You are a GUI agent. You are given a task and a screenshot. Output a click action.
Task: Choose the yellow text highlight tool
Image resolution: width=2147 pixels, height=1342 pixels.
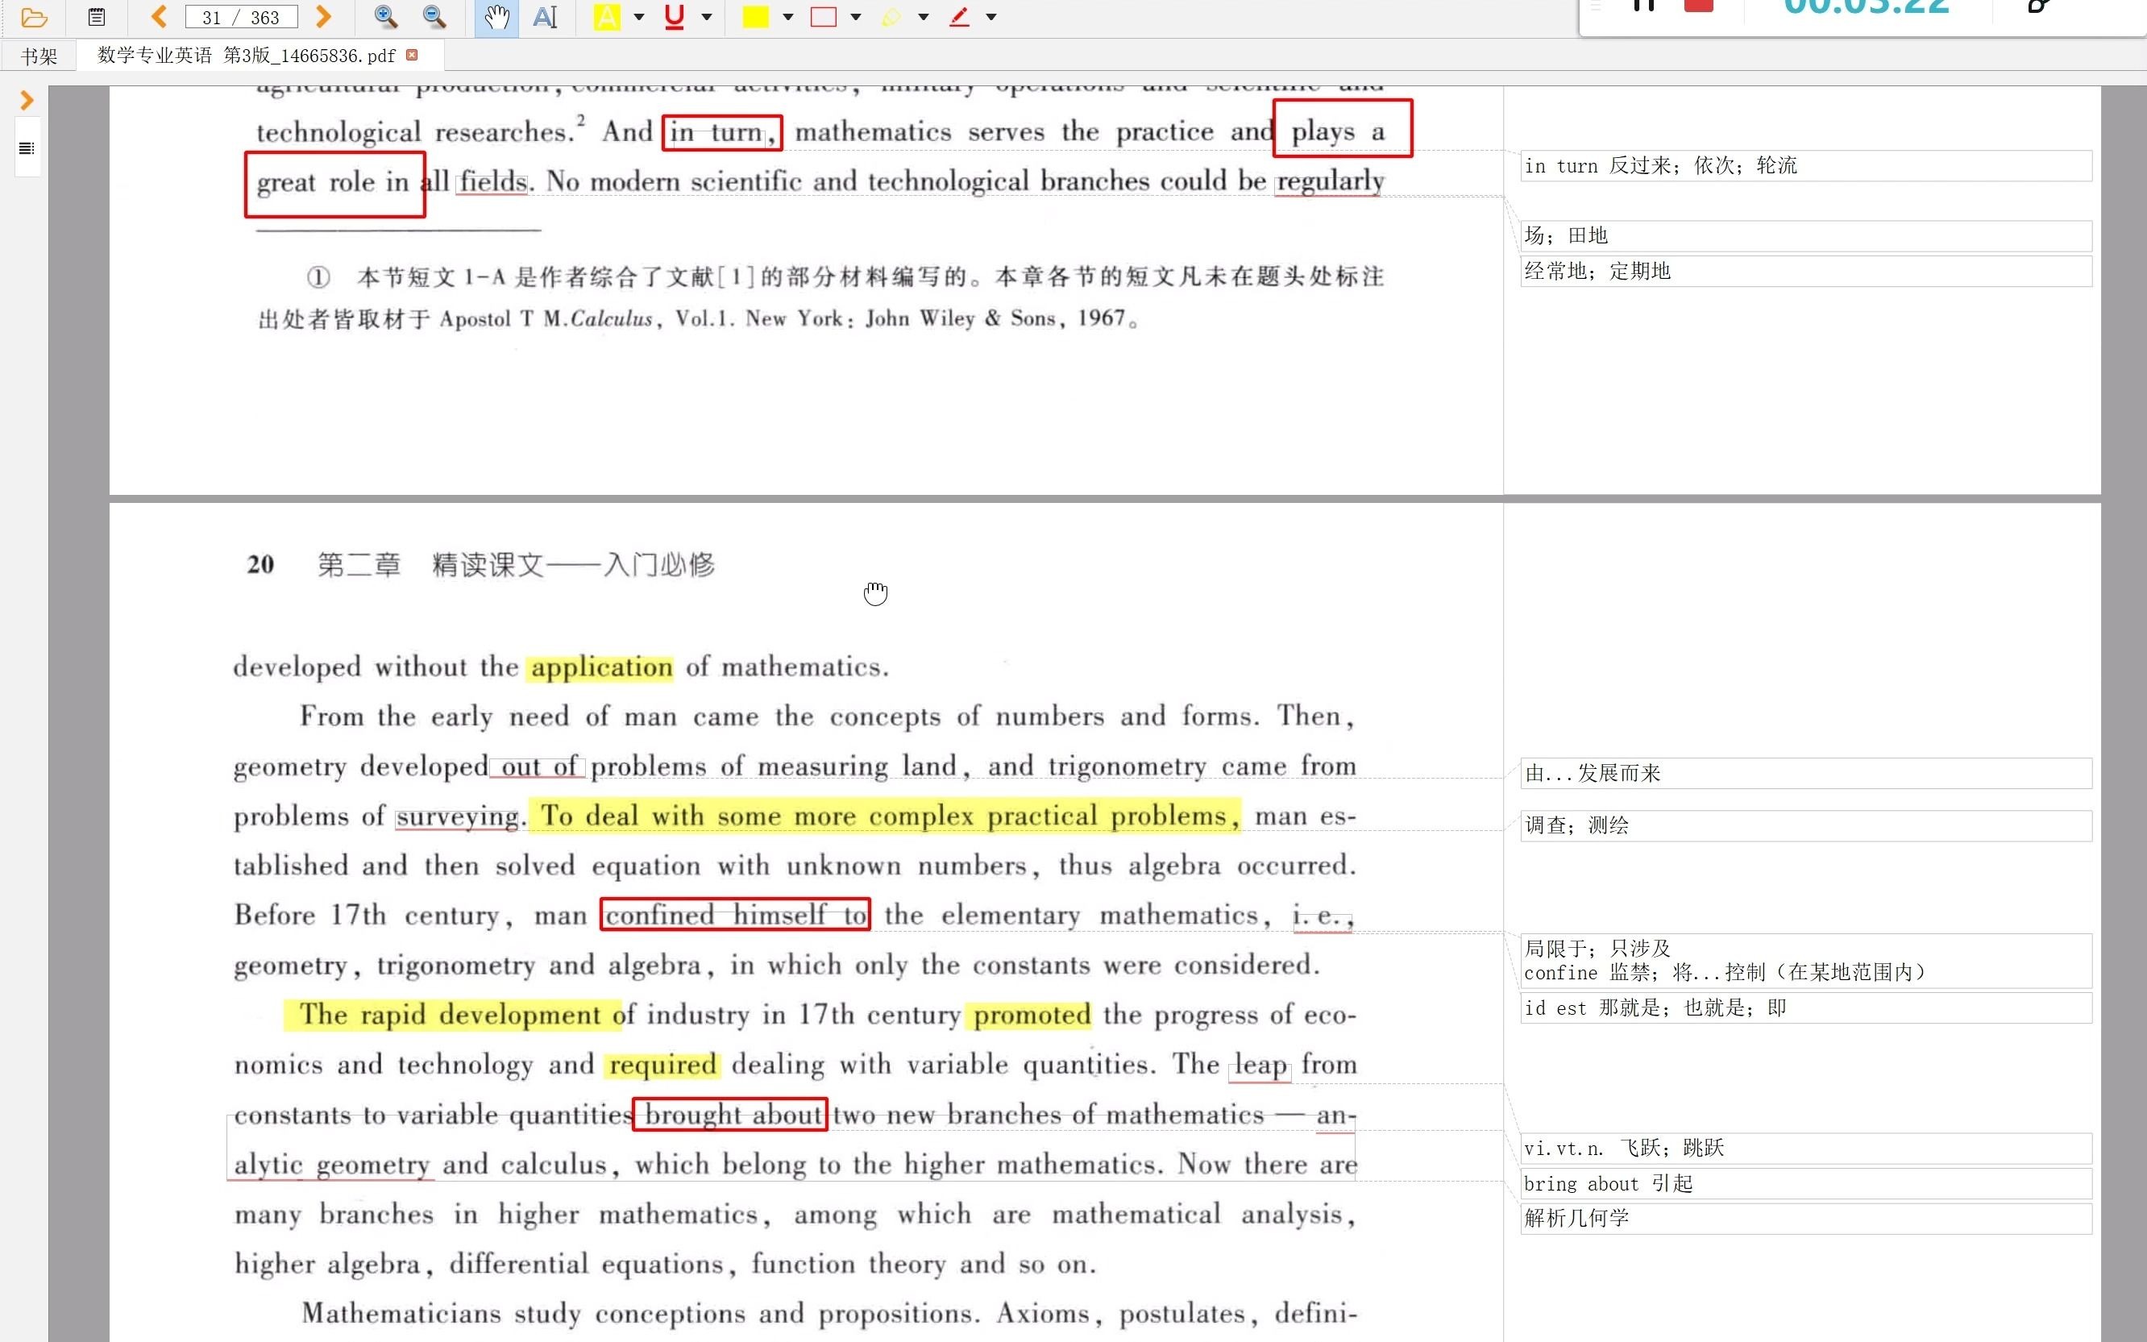(x=607, y=17)
